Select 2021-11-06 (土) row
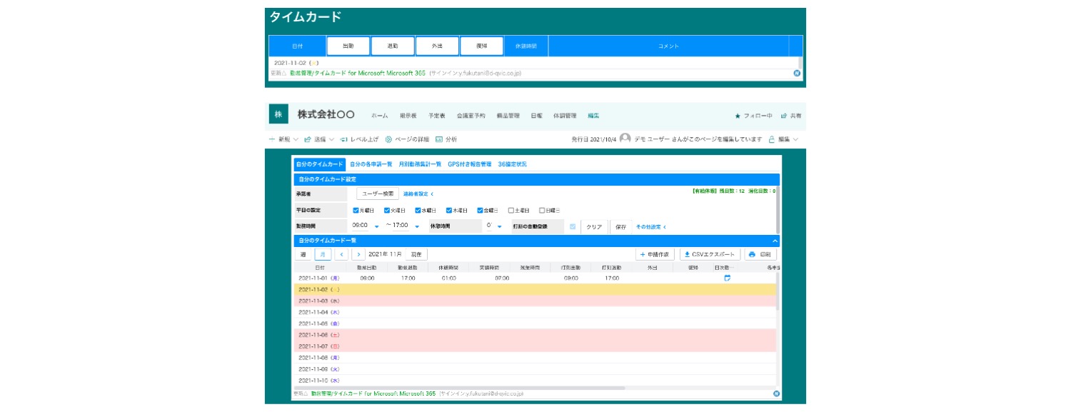Screen dimensions: 1071x417 point(535,335)
